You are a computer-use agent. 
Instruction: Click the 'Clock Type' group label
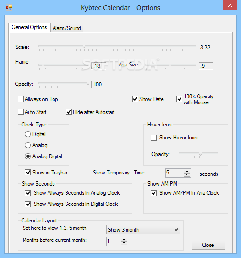tap(34, 125)
